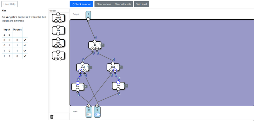The height and width of the screenshot is (125, 254).
Task: Click Clear canvas button
Action: pyautogui.click(x=104, y=4)
